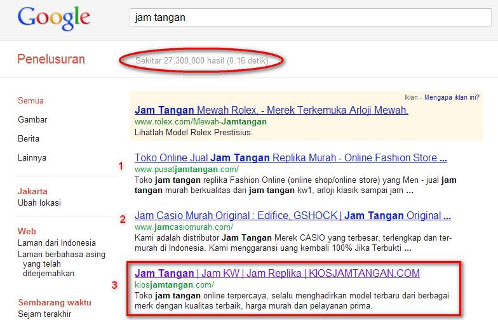Click 'Sekitar 27,300,000 hasil' stats text
The height and width of the screenshot is (320, 498).
[202, 61]
